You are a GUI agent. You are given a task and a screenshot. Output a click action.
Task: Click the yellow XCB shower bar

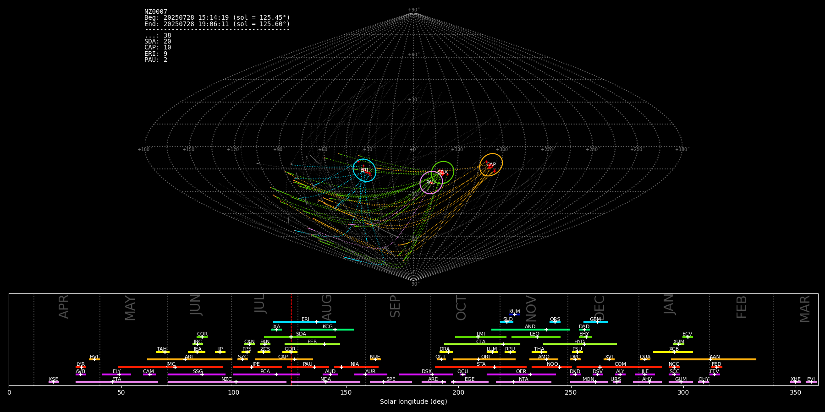point(673,352)
